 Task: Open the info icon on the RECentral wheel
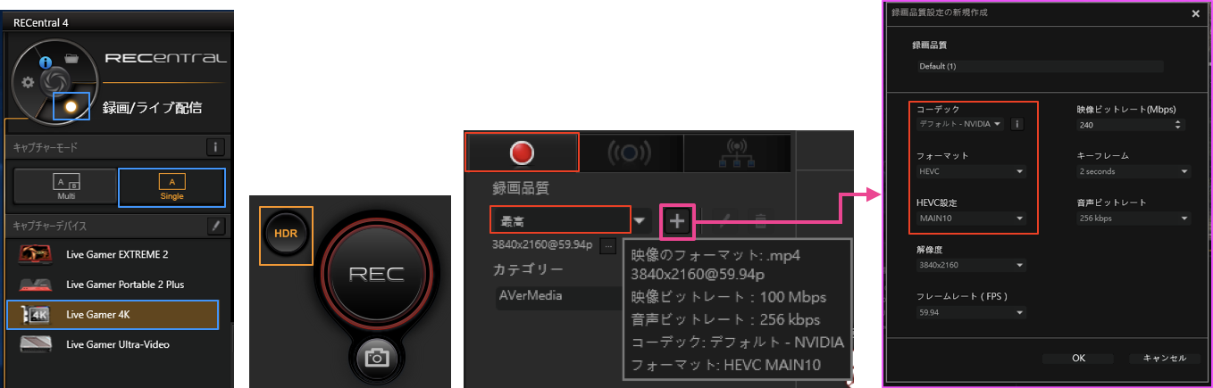tap(46, 63)
